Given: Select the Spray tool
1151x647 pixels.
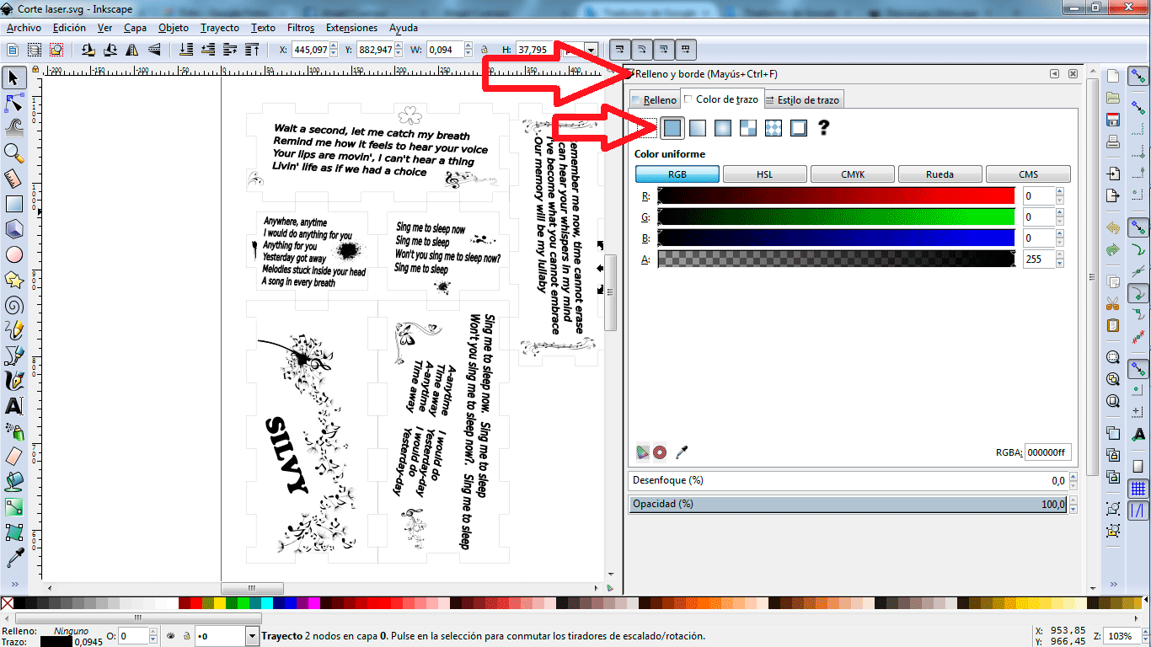Looking at the screenshot, I should [13, 431].
